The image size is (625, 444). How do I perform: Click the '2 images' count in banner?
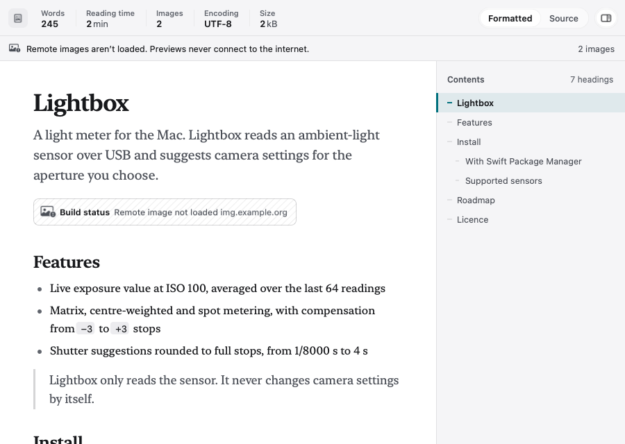(596, 49)
